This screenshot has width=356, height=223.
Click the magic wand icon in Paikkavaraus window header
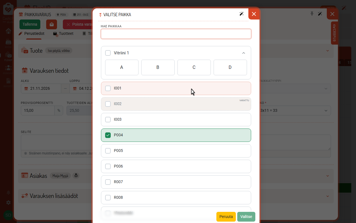pyautogui.click(x=320, y=13)
